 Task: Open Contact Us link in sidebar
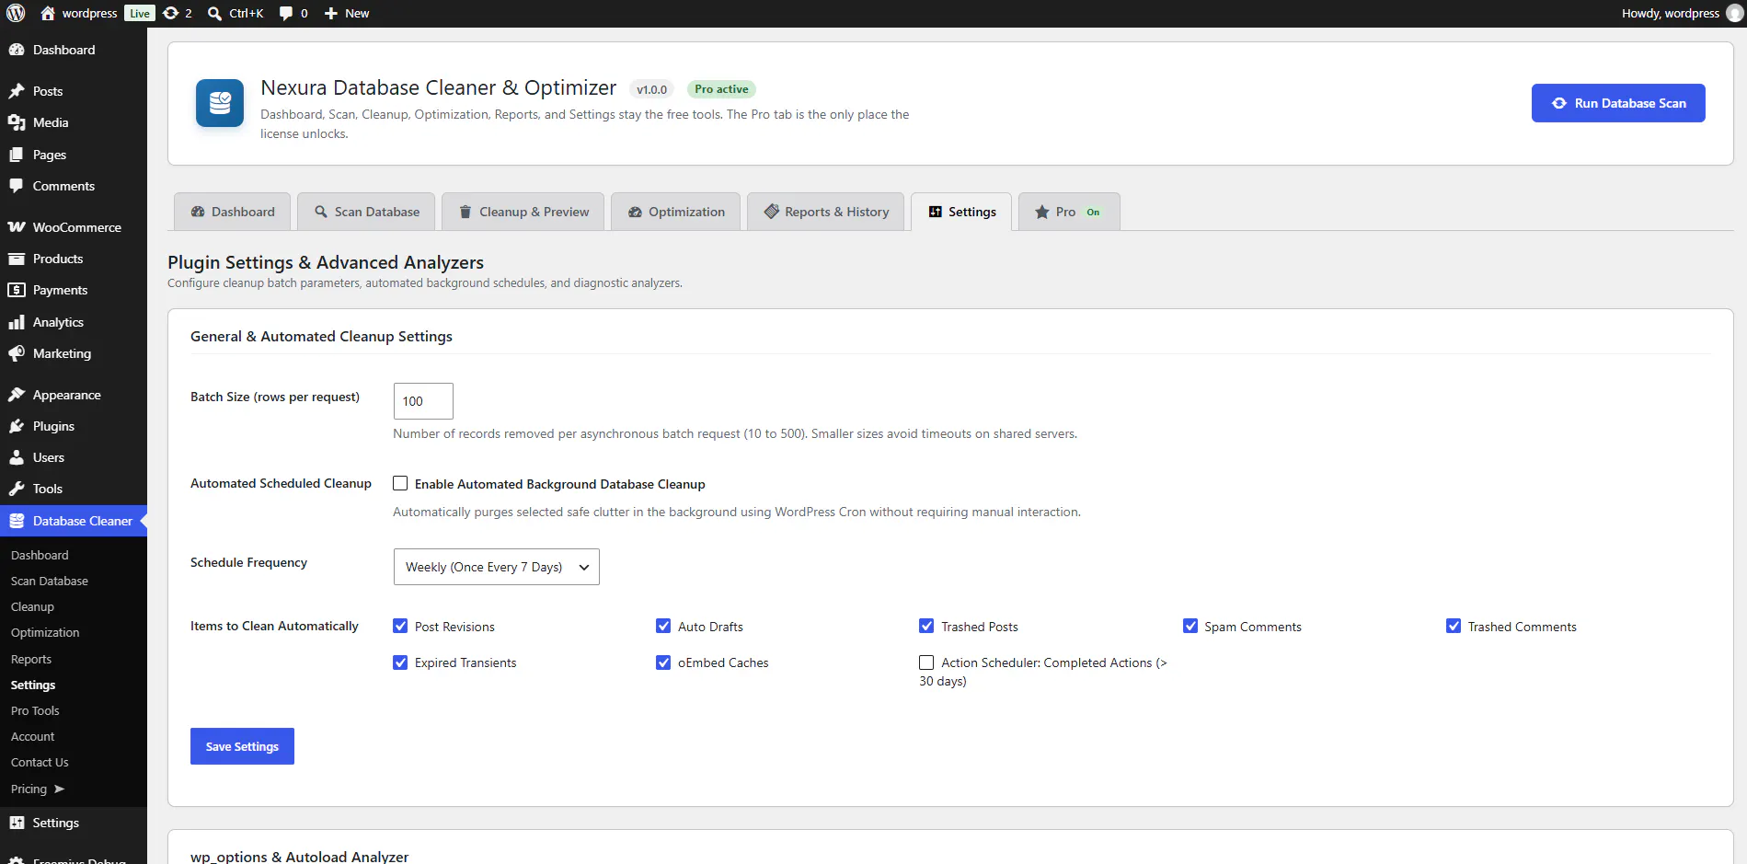40,762
